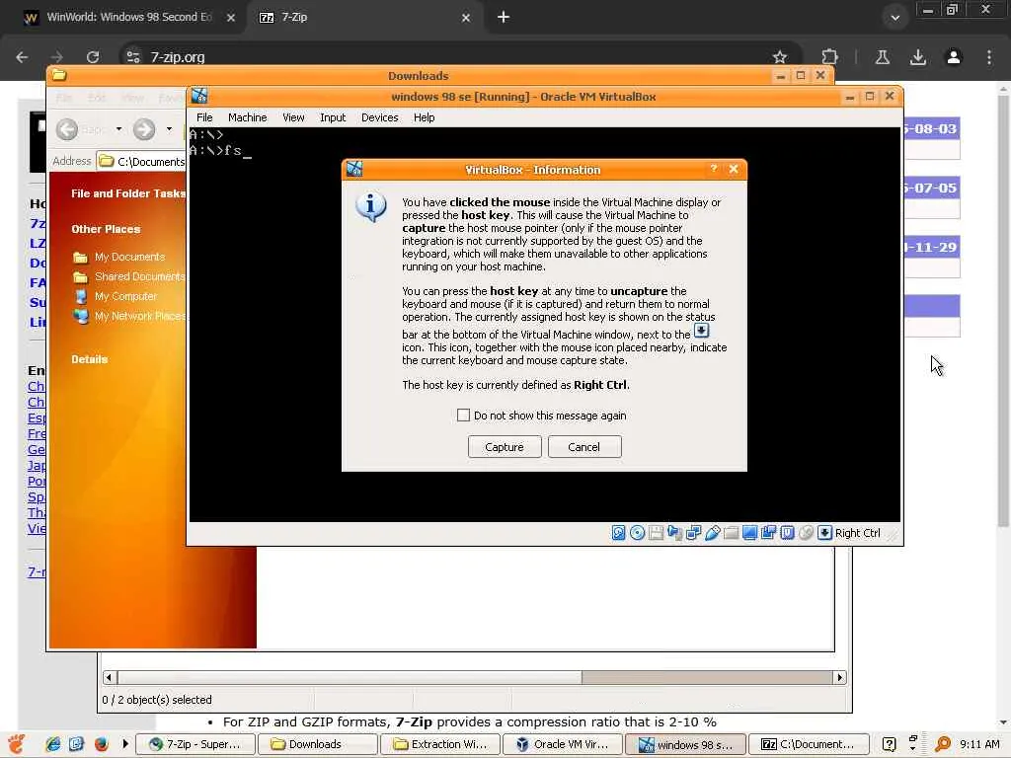Click the USB devices status icon
The width and height of the screenshot is (1011, 758).
tap(712, 532)
